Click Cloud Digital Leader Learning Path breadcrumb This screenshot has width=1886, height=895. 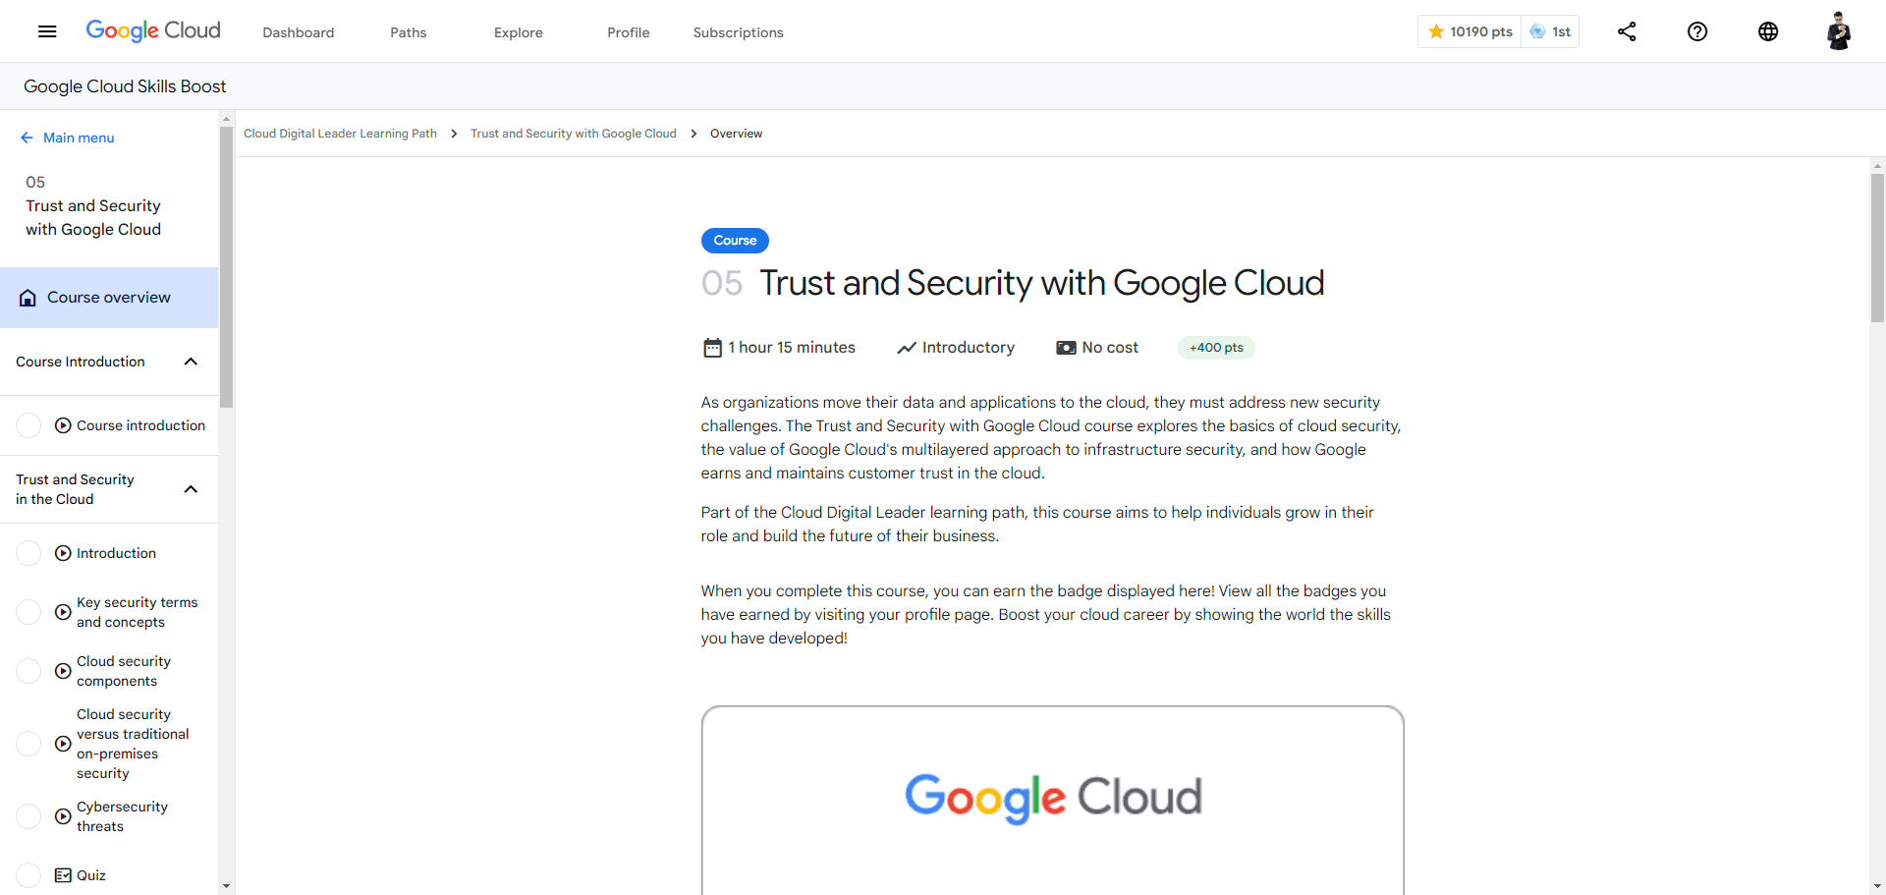coord(340,134)
